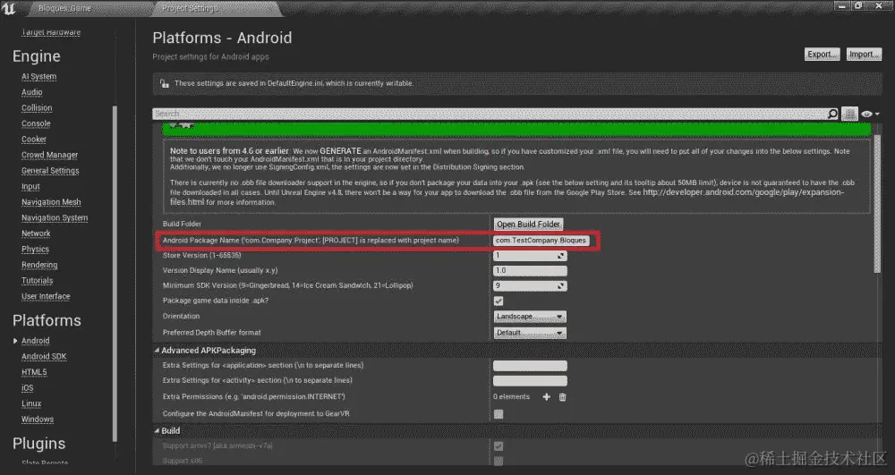
Task: Click the Store Version spinner arrow
Action: click(561, 256)
